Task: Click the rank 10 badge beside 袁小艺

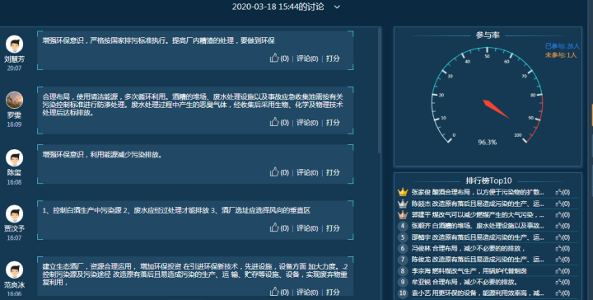Action: (x=403, y=293)
